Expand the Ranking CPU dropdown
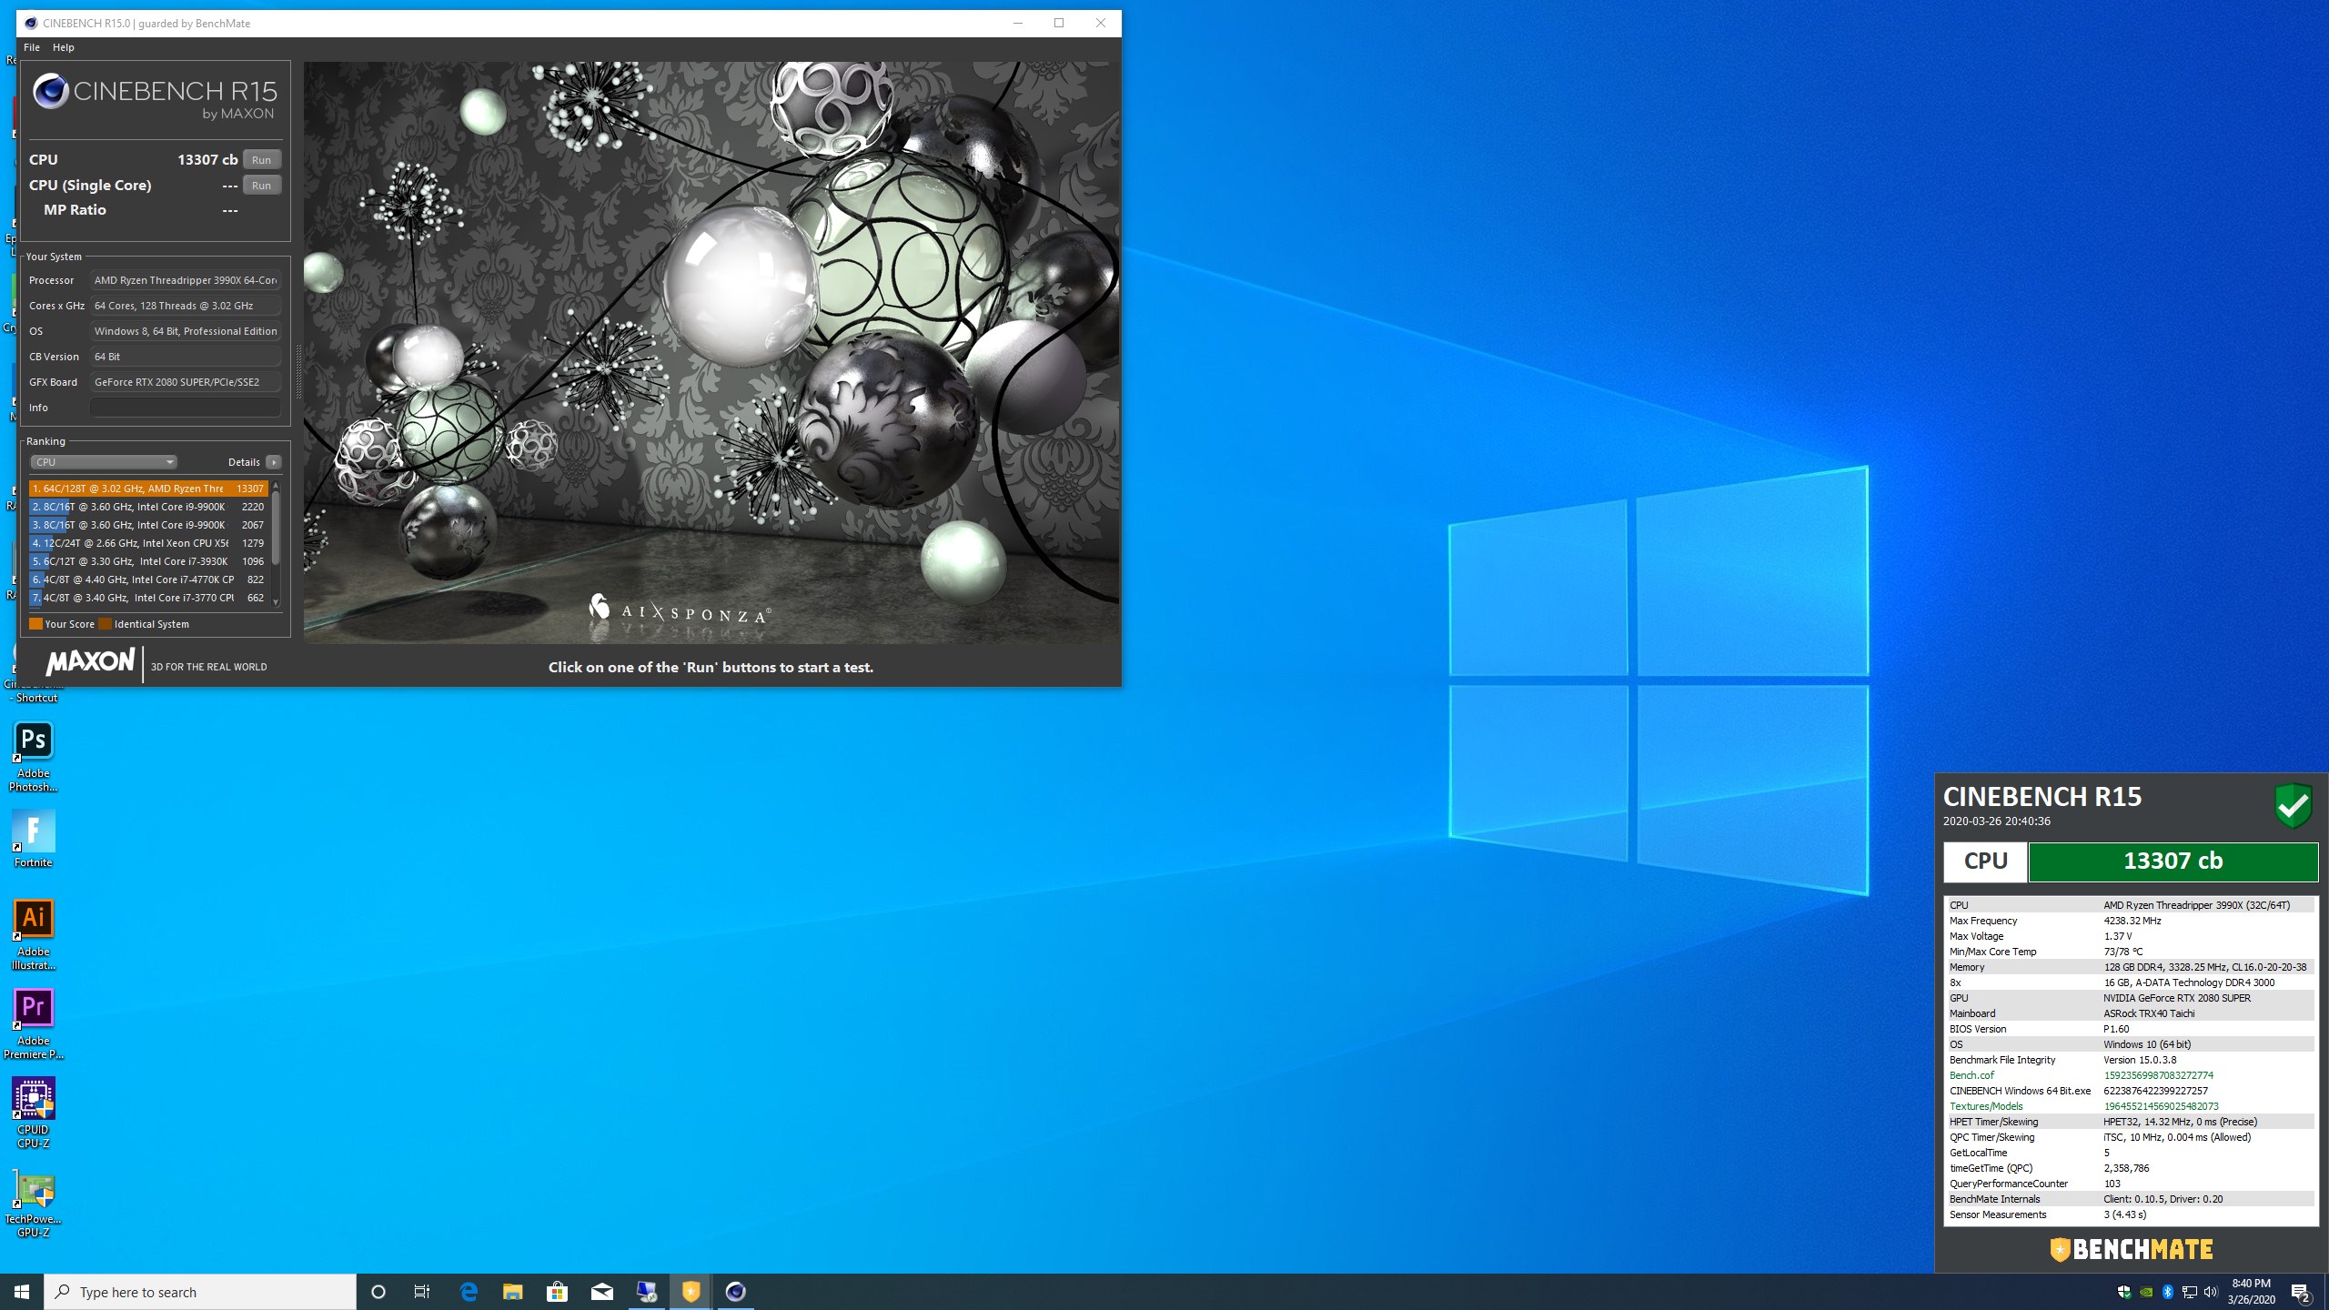This screenshot has width=2329, height=1310. coord(104,462)
